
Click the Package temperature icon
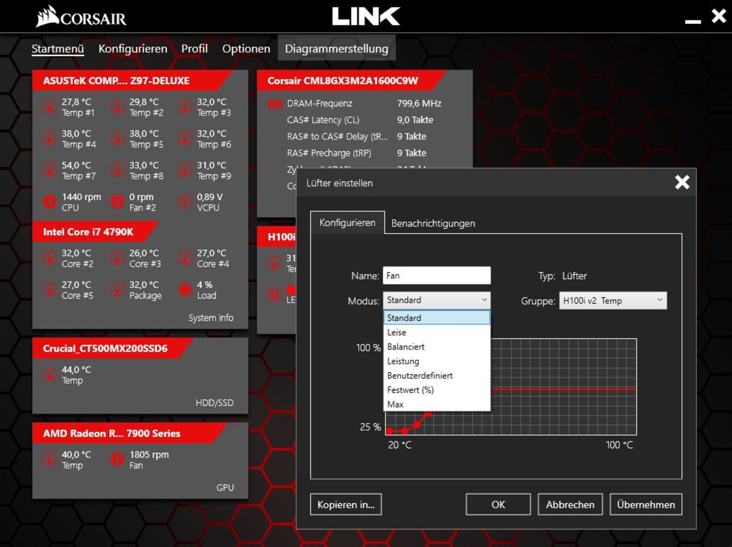pos(117,290)
